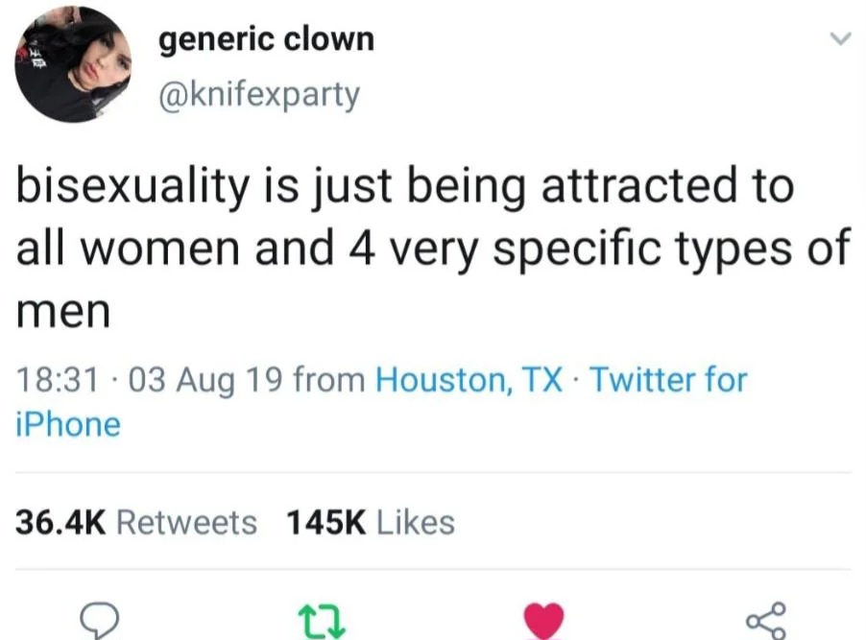Tap the reply speech bubble icon

100,621
